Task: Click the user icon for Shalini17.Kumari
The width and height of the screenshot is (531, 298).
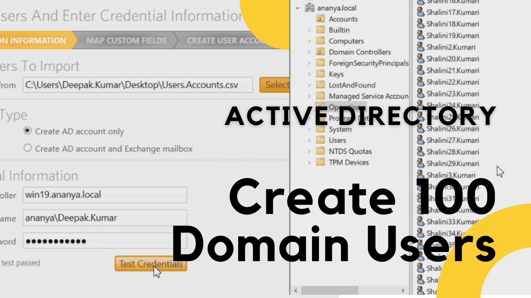Action: pyautogui.click(x=420, y=12)
